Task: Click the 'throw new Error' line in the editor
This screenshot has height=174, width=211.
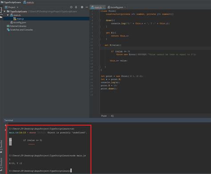Action: pos(156,54)
